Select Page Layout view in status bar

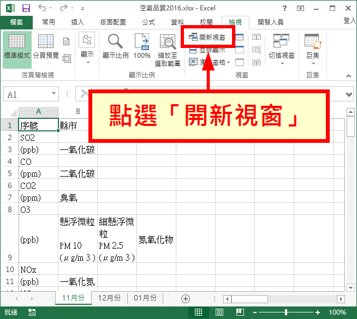219,312
